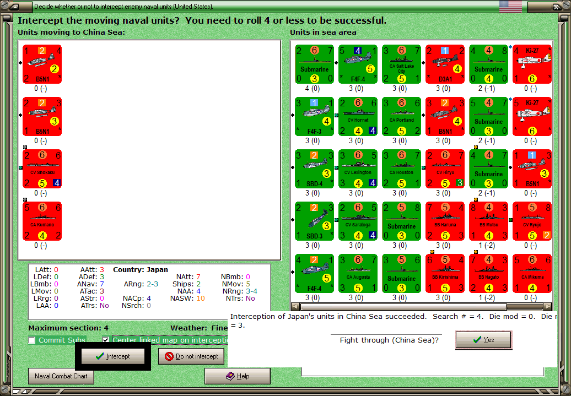Select the D3A1 dive bomber unit

[x=445, y=64]
